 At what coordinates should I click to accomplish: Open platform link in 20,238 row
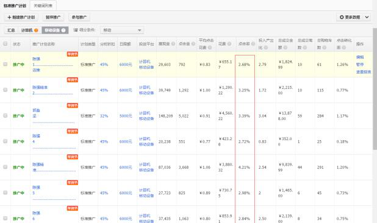146,141
